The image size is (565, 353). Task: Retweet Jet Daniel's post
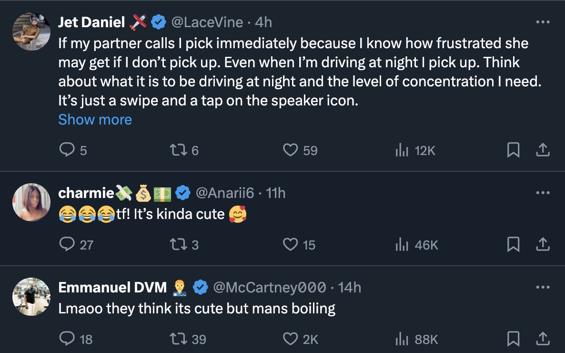tap(177, 151)
